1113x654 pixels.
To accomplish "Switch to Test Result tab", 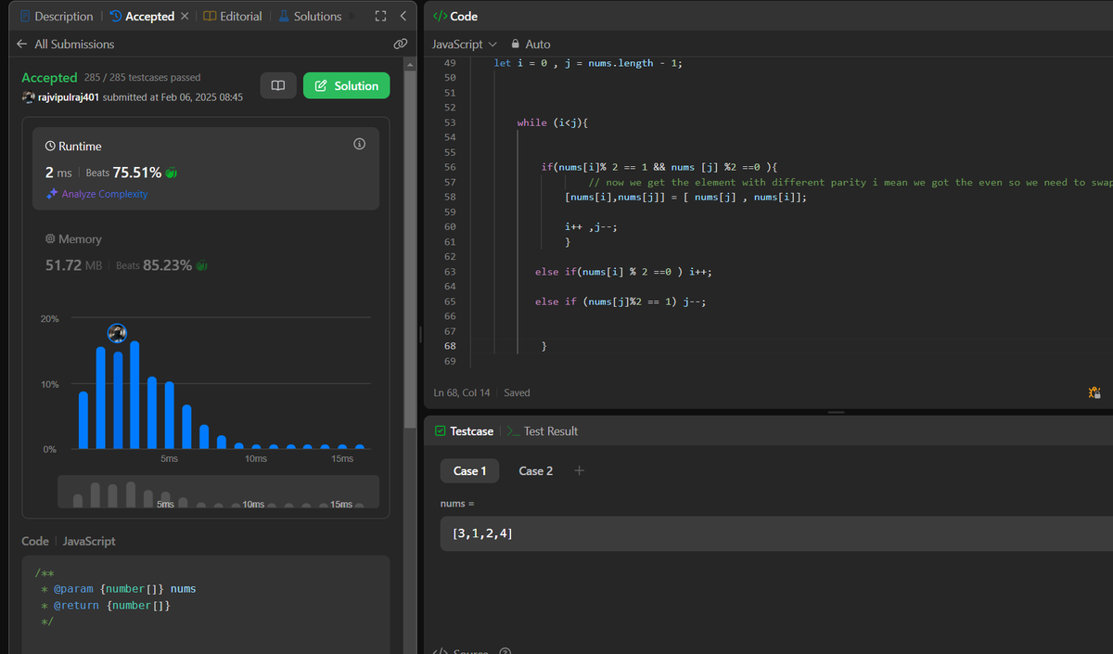I will (x=543, y=431).
